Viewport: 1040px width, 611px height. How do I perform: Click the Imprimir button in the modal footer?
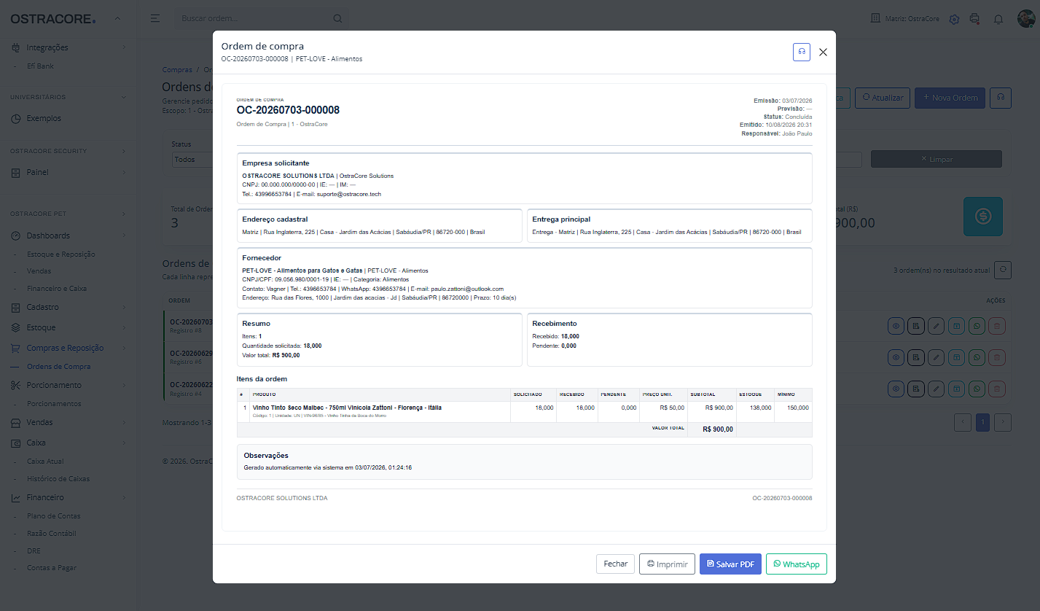[x=667, y=564]
